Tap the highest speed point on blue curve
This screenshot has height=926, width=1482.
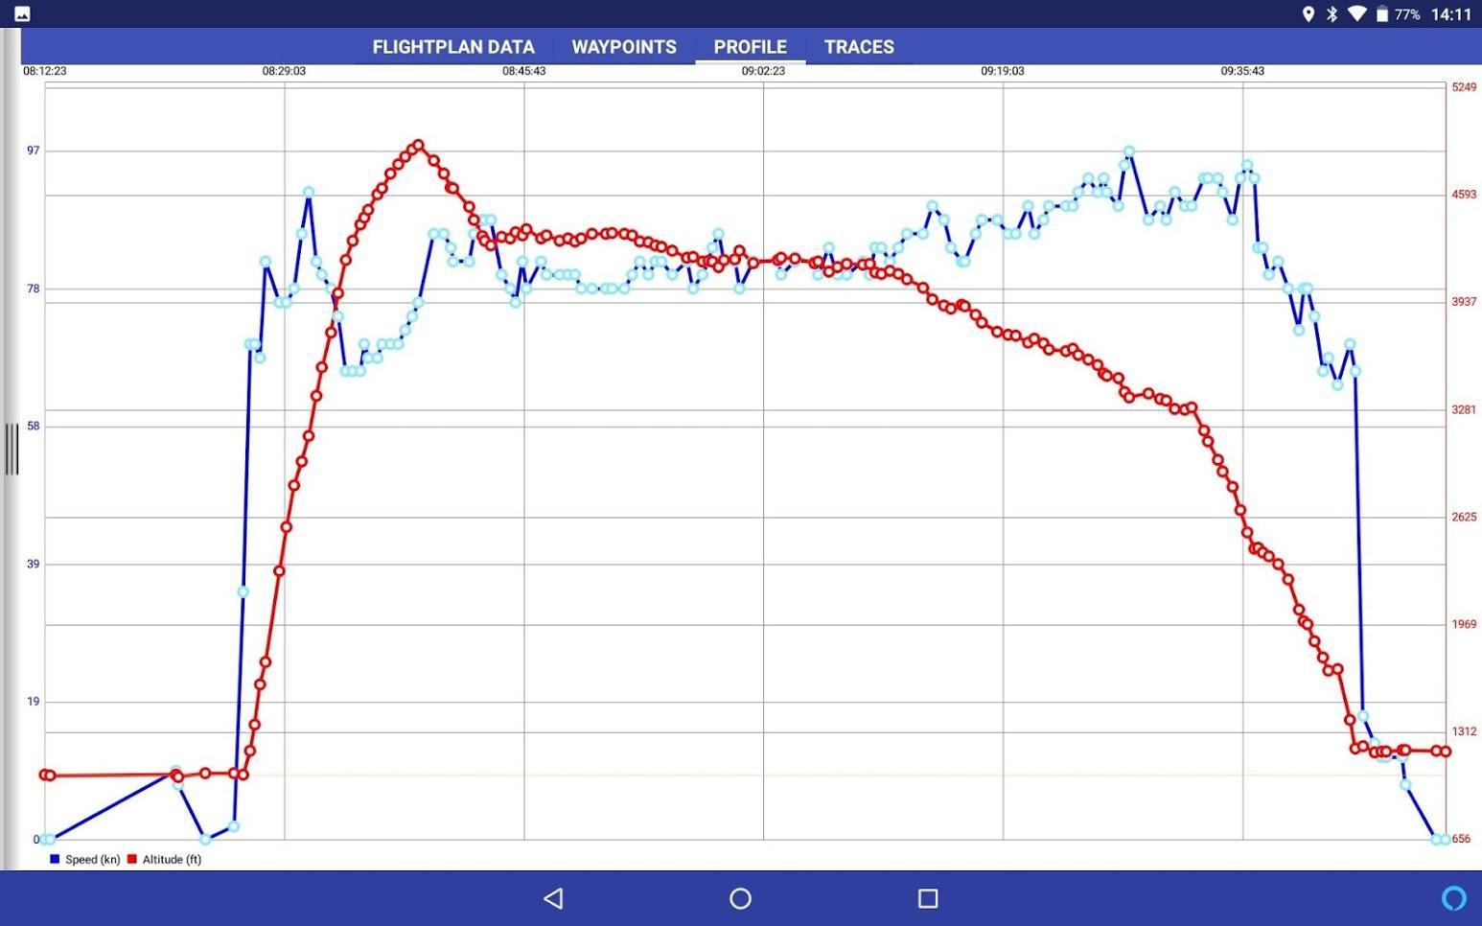click(1129, 151)
